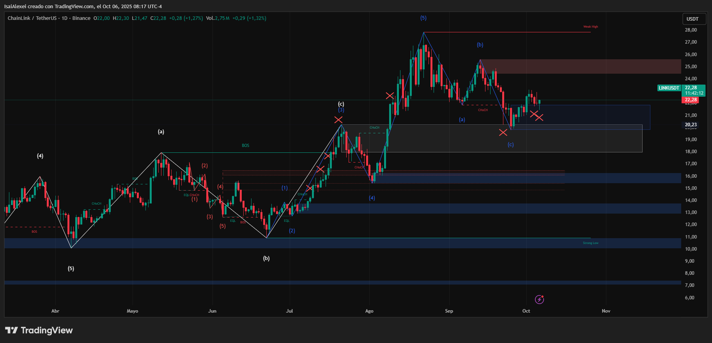Click the 25,00 price axis label

691,67
